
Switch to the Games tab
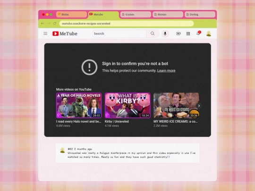pyautogui.click(x=136, y=15)
